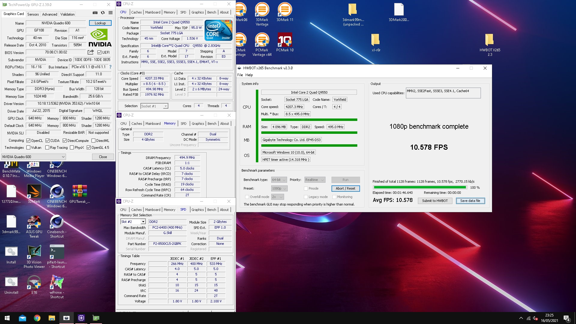Open the Cinebench Shortcut desktop icon
This screenshot has width=576, height=324.
tap(57, 226)
